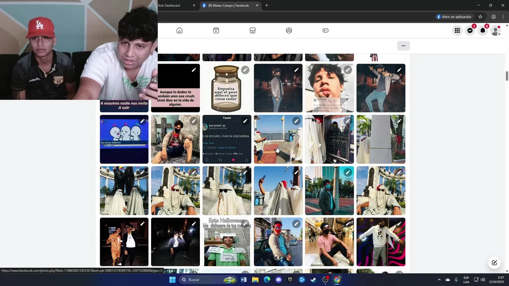Click the Chrome icon in the taskbar
Viewport: 509px width, 286px height.
[337, 280]
